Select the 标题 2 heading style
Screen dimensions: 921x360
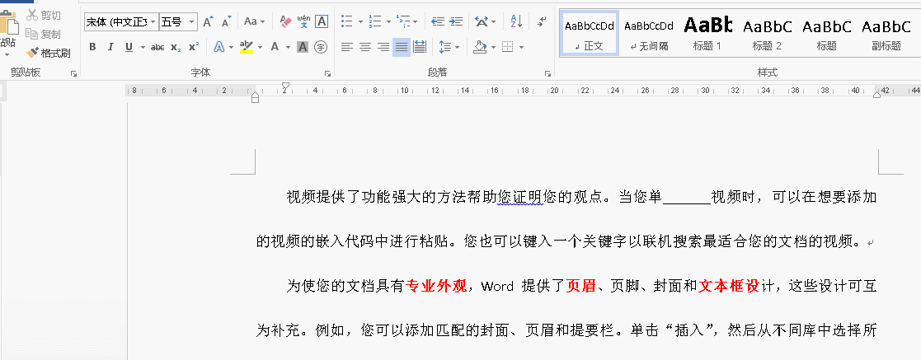[x=767, y=34]
